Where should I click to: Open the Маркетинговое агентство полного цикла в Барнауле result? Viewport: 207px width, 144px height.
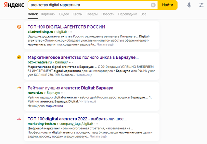[x=83, y=57]
